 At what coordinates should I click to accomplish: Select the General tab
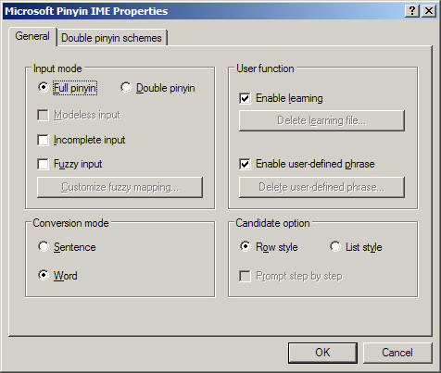(32, 36)
